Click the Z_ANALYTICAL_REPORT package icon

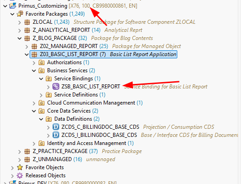(x=27, y=30)
